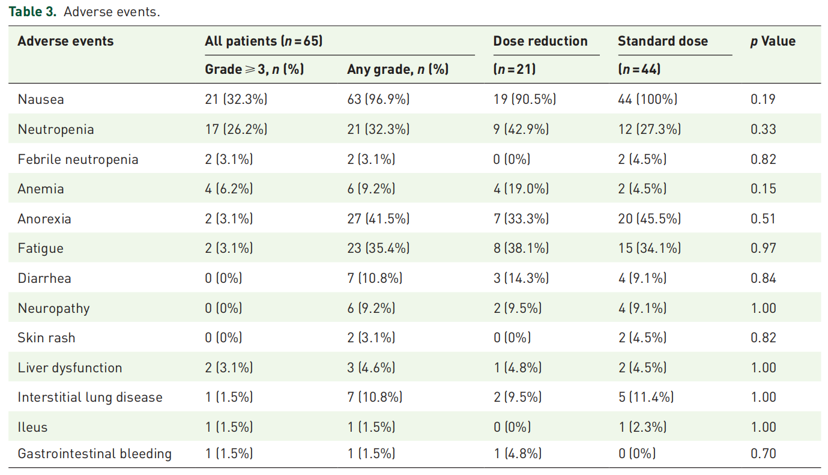Click the 0.33 p value for Neutropenia
This screenshot has height=475, width=828.
click(x=763, y=130)
